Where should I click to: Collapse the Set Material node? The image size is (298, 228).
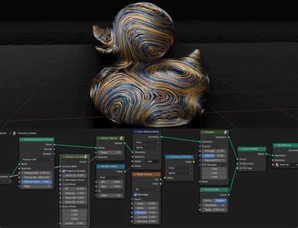point(276,145)
